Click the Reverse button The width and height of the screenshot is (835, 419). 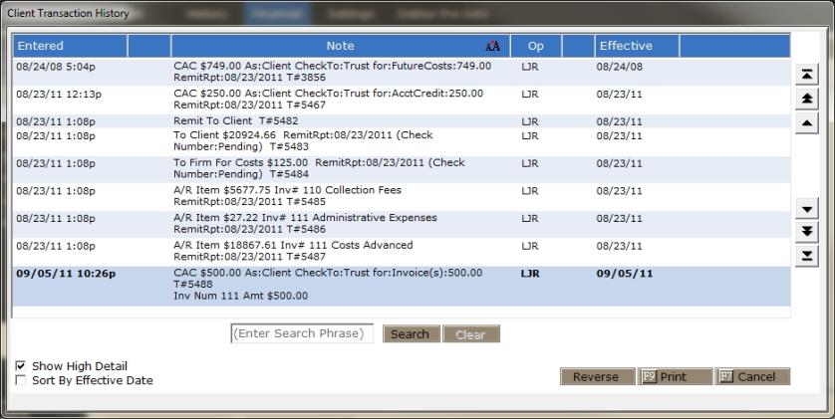pyautogui.click(x=595, y=377)
